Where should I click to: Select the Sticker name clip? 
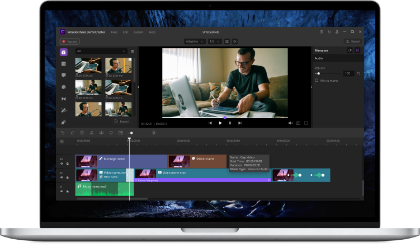click(197, 161)
